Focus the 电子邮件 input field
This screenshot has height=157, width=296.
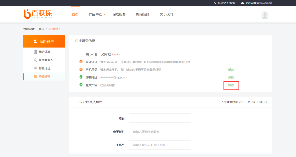click(x=160, y=131)
